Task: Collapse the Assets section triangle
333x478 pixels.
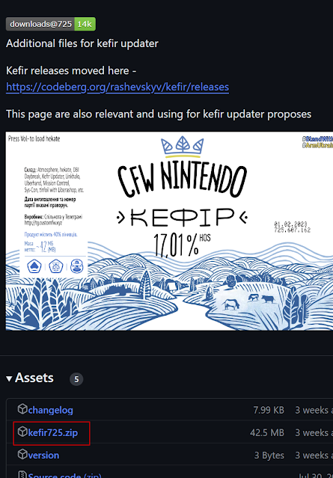Action: [x=9, y=379]
